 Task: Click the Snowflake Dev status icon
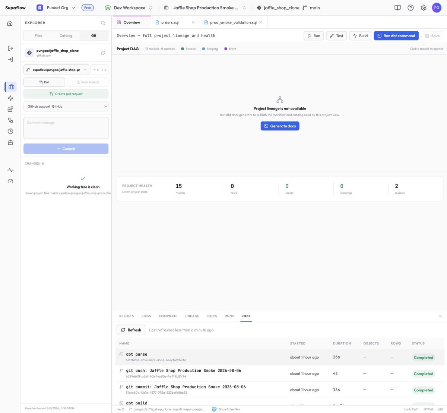point(214,409)
